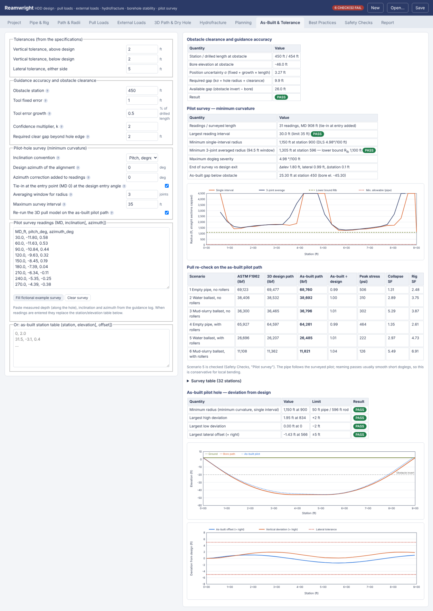This screenshot has width=433, height=611.
Task: Click the Lateral tolerance legend entry
Action: coord(323,529)
